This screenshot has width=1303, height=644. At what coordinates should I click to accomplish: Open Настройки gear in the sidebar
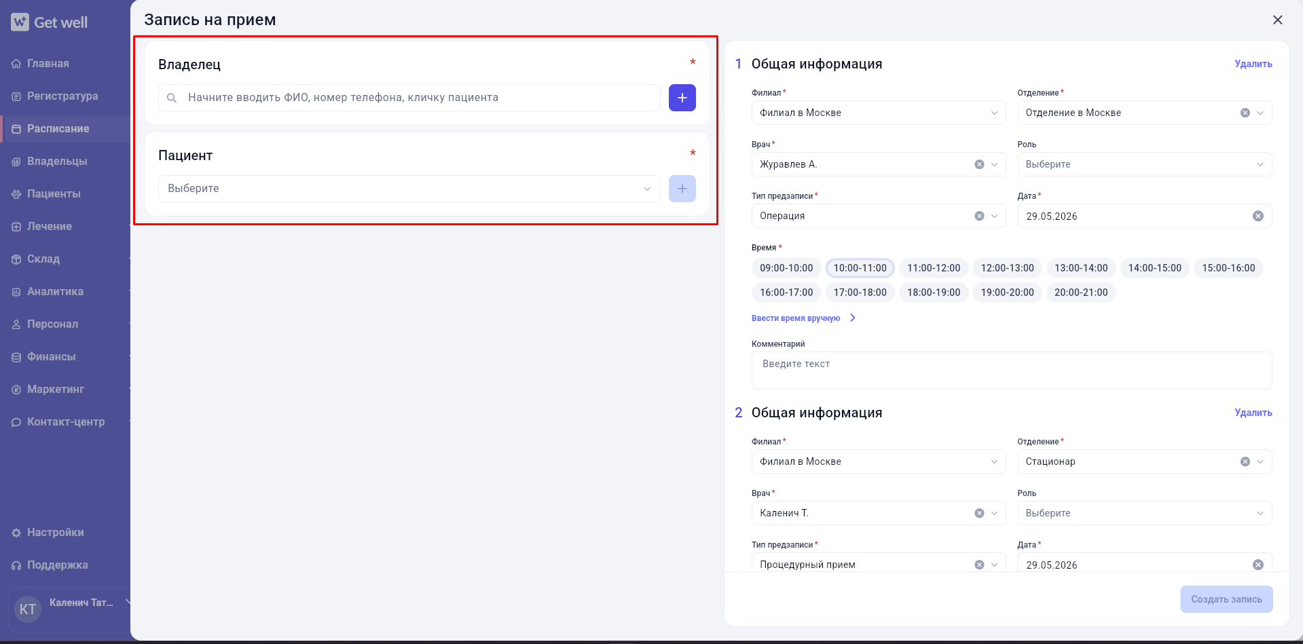tap(16, 533)
